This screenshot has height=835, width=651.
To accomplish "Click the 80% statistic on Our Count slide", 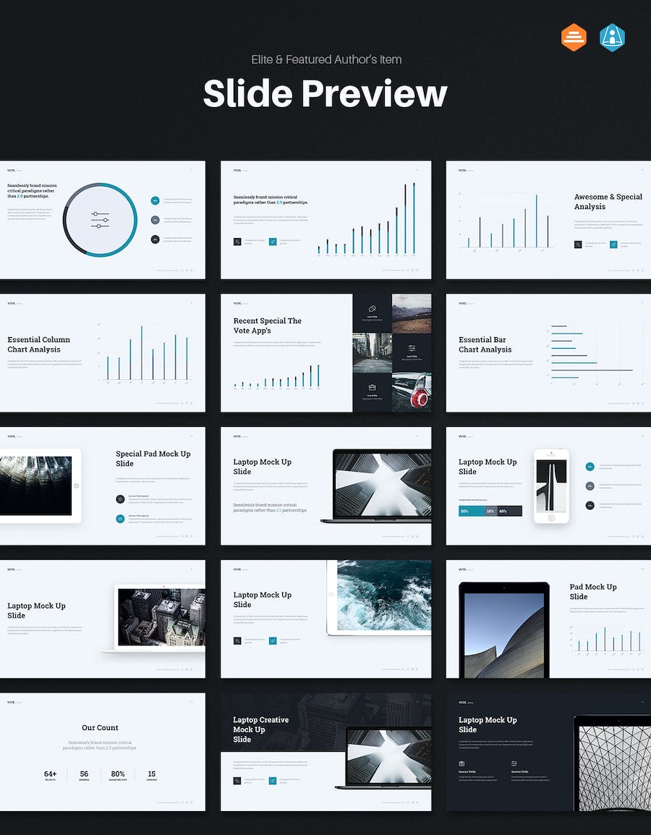I will coord(118,774).
